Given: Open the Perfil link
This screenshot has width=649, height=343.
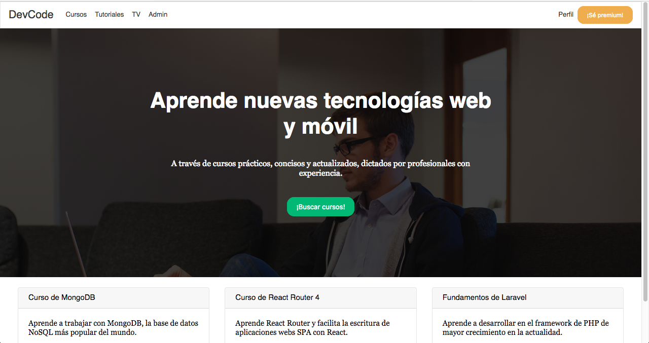Looking at the screenshot, I should [566, 15].
